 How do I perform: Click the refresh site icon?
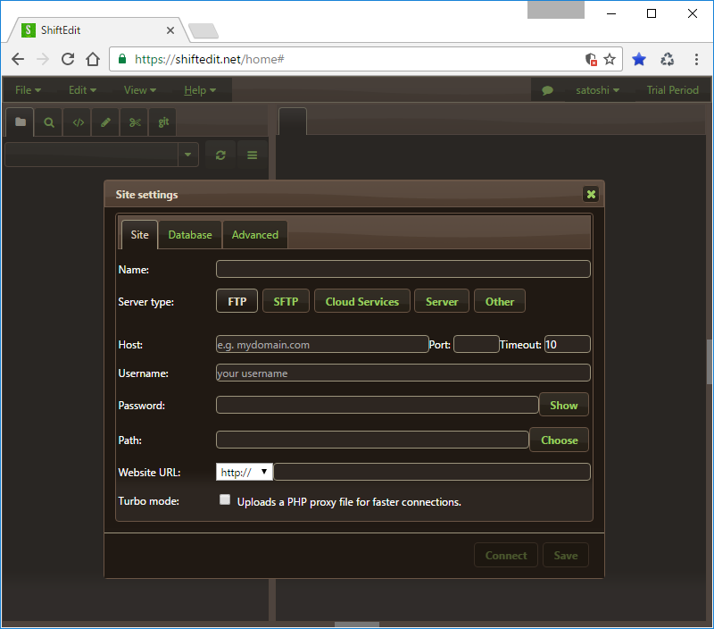click(220, 155)
